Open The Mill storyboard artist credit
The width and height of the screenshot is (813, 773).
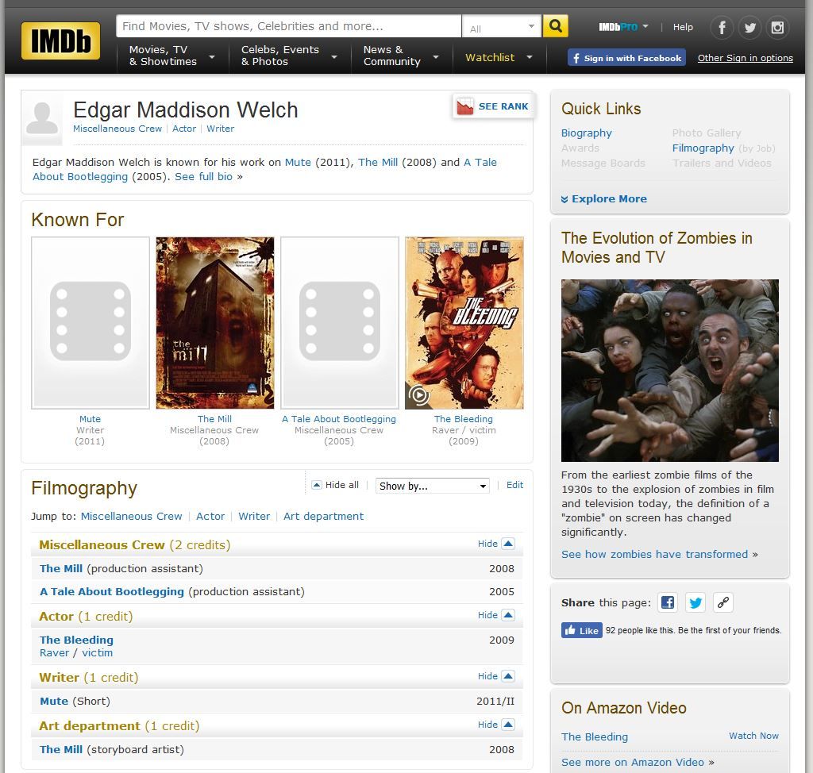coord(61,750)
